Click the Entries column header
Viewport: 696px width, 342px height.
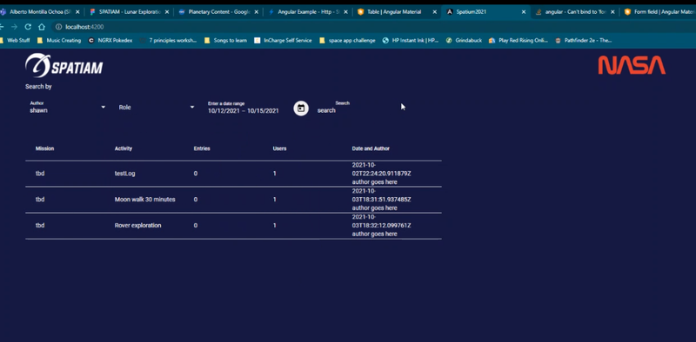(202, 148)
